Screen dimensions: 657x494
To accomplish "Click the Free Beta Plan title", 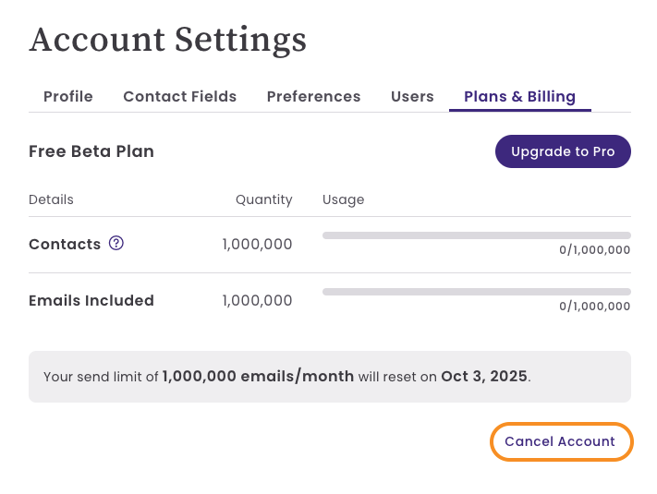I will click(91, 151).
